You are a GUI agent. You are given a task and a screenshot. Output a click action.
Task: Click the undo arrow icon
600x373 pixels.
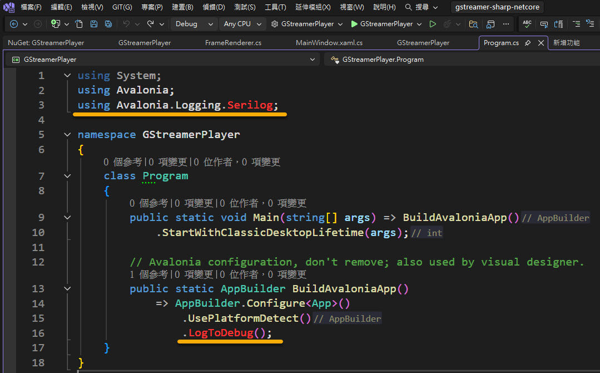(x=126, y=24)
